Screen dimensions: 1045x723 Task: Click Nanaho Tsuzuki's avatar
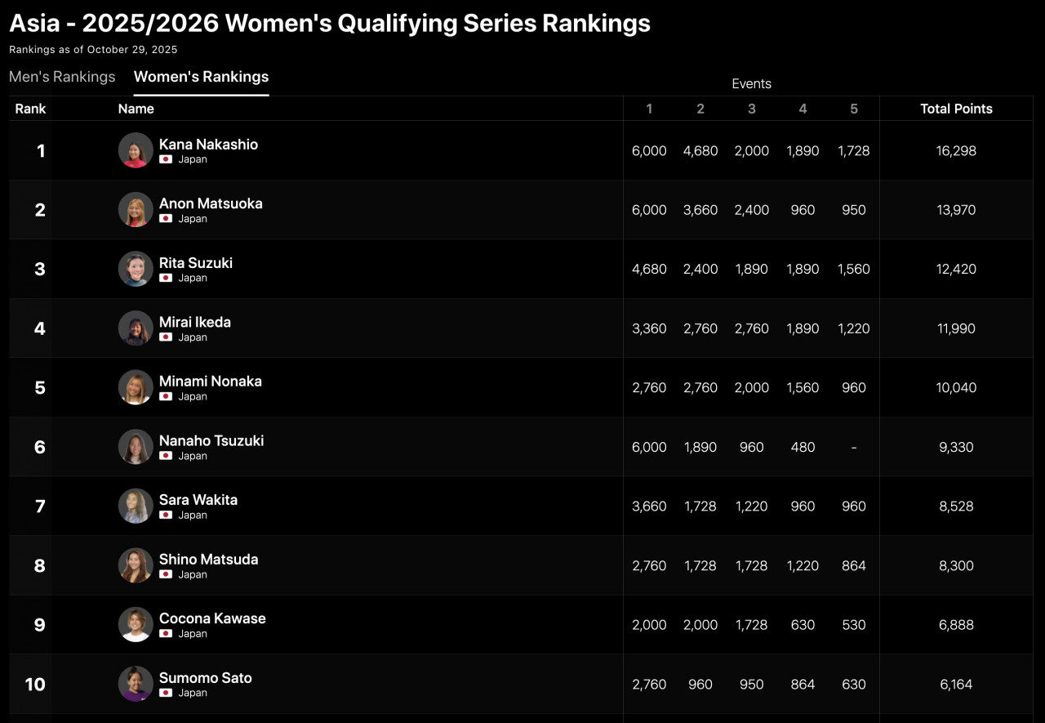click(x=136, y=447)
